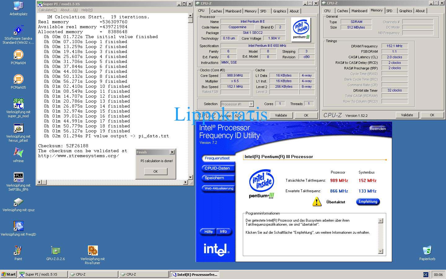
Task: Open the Windows Start menu
Action: (8, 274)
